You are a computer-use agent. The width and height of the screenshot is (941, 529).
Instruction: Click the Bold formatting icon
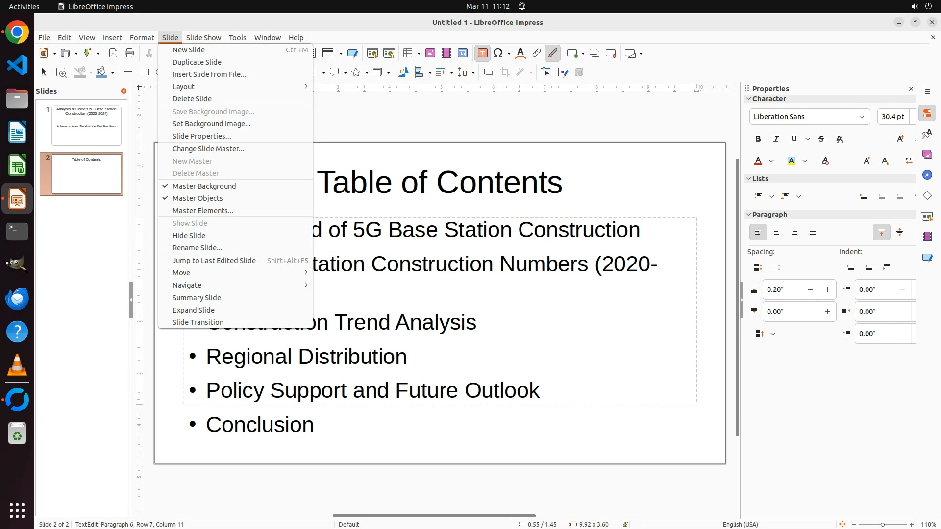[x=758, y=139]
